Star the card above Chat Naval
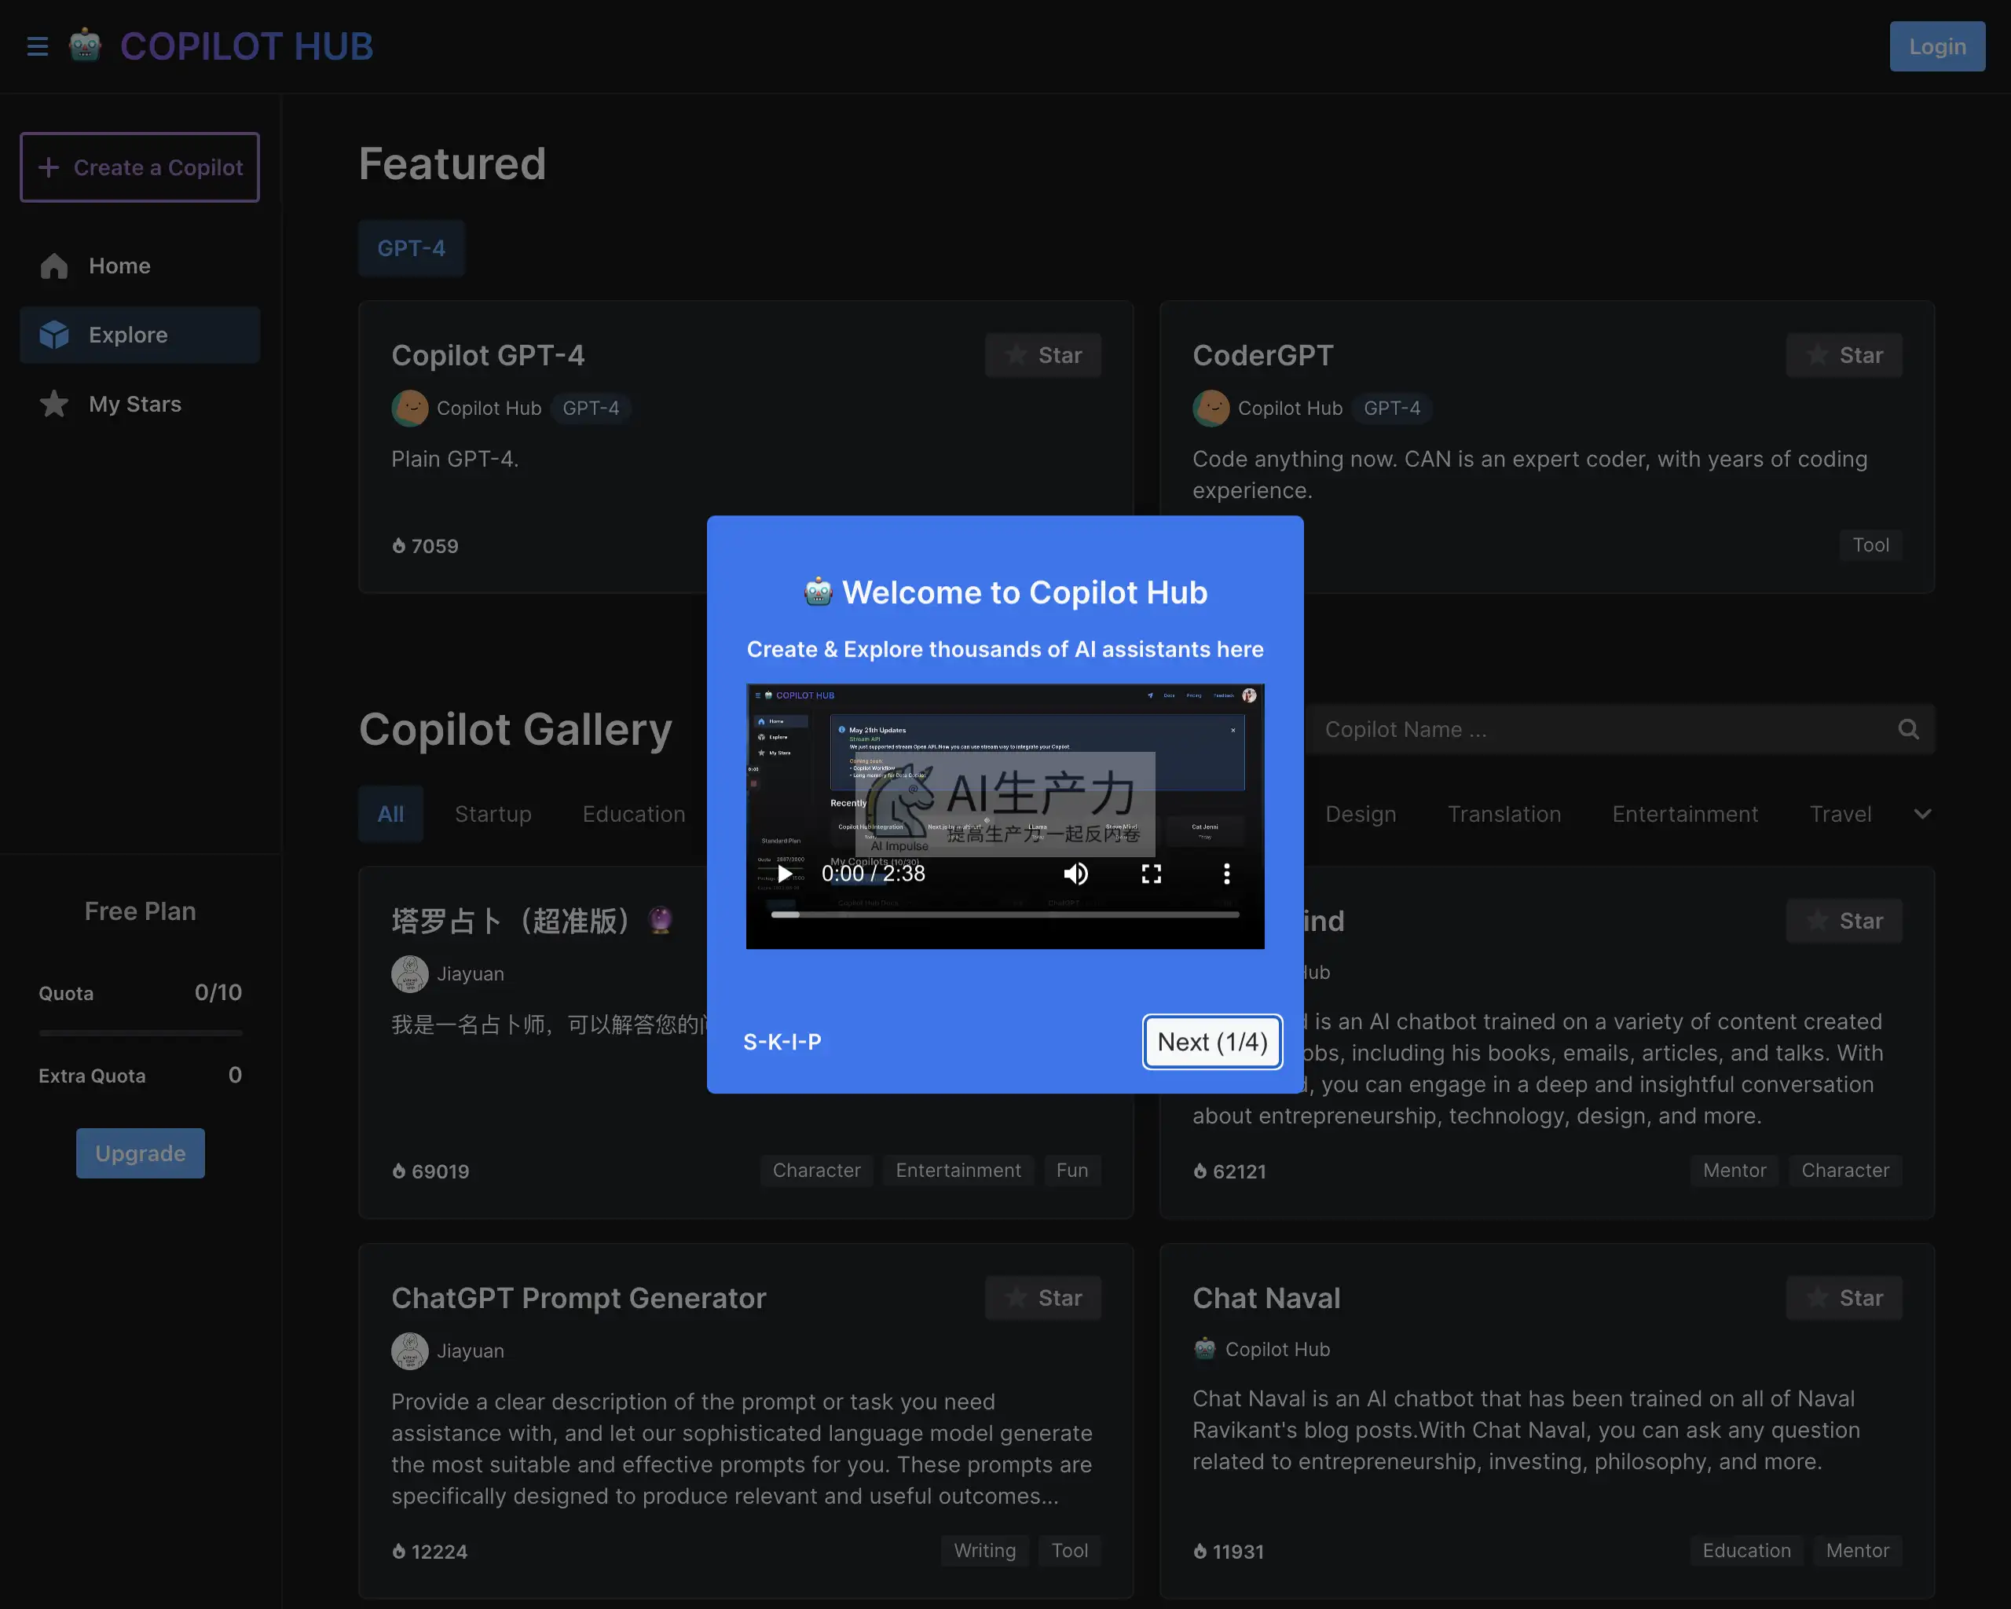 1843,921
